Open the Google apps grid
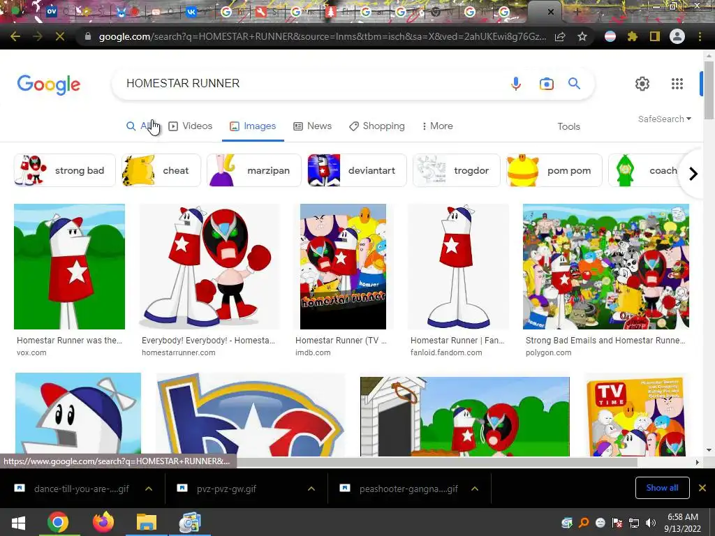 click(x=677, y=84)
